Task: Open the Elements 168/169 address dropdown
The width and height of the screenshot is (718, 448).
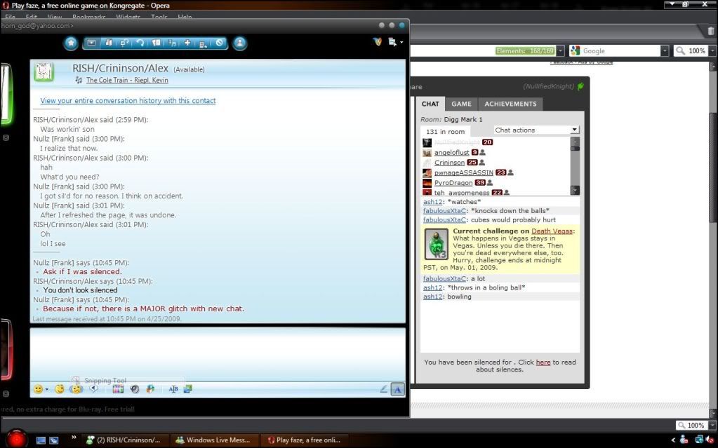Action: click(560, 50)
